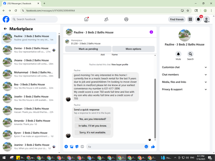Expand the Privacy & support section
The width and height of the screenshot is (215, 161).
(184, 89)
